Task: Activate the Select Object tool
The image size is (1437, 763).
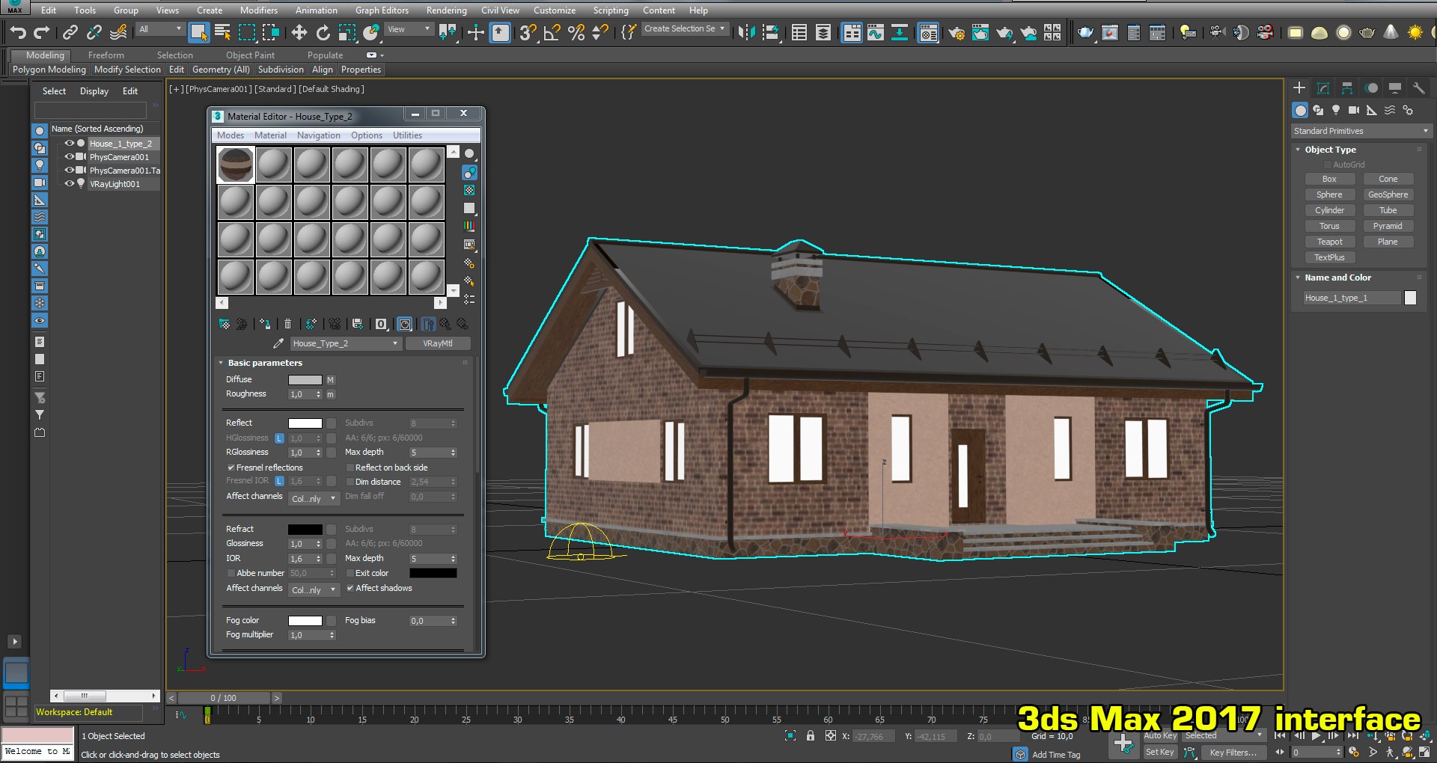Action: (198, 32)
